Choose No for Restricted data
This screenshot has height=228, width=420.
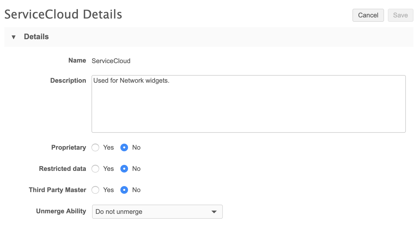tap(124, 169)
